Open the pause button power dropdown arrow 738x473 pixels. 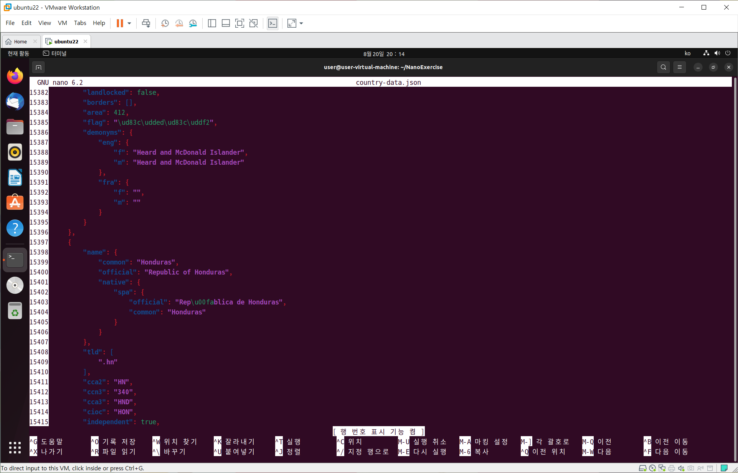129,23
